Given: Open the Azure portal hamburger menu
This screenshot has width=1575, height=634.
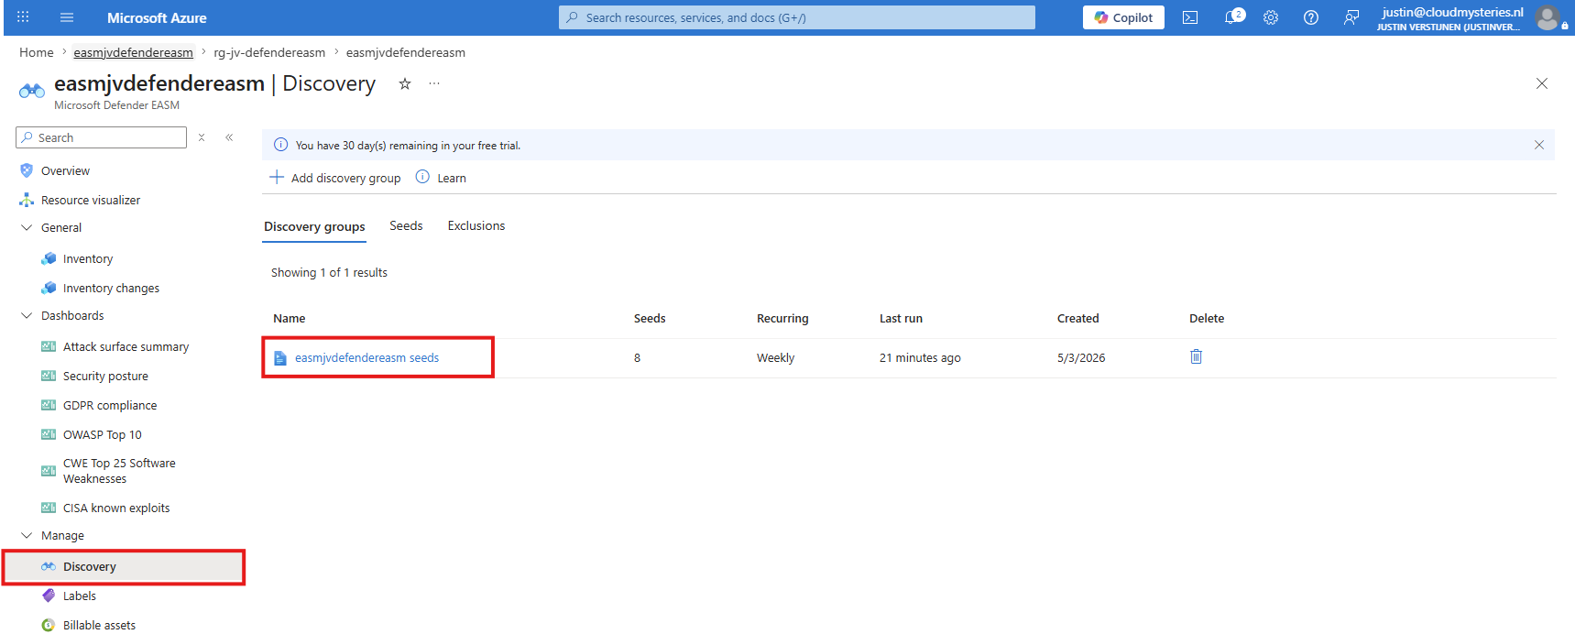Looking at the screenshot, I should click(67, 17).
